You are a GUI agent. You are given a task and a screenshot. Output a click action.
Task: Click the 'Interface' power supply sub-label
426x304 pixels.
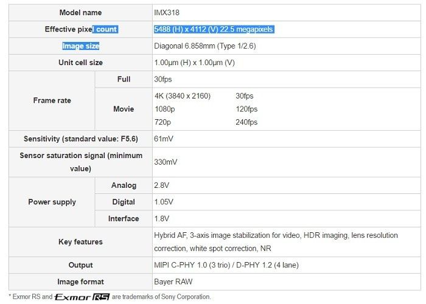pyautogui.click(x=124, y=218)
